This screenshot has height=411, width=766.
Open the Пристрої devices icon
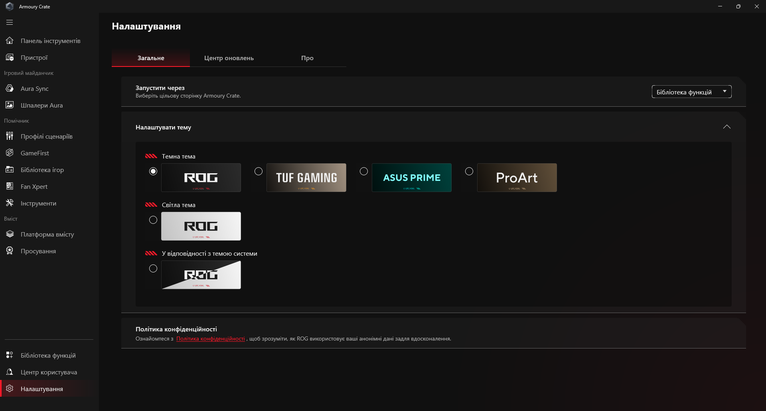click(10, 57)
